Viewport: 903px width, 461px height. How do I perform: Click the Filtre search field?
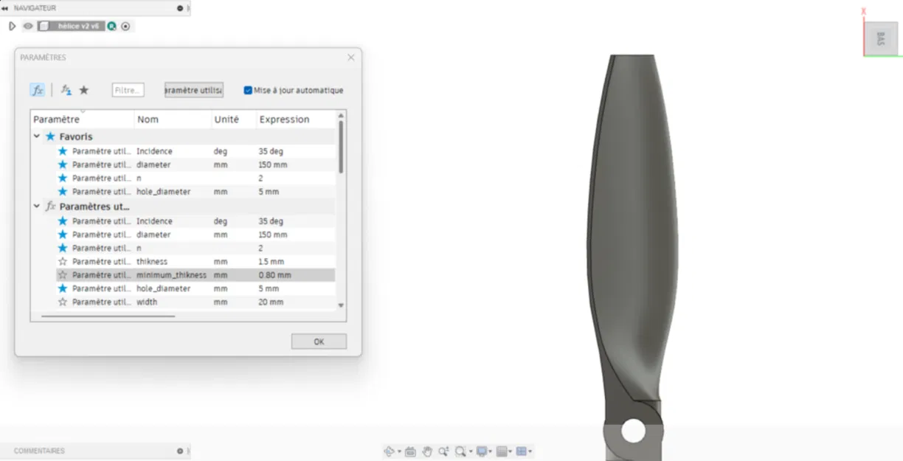point(127,90)
